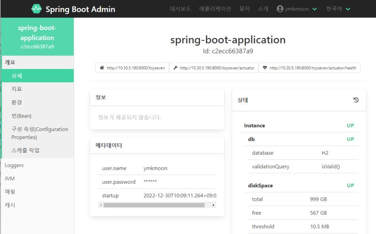Click the 999 GB total value
Image resolution: width=376 pixels, height=234 pixels.
click(318, 199)
